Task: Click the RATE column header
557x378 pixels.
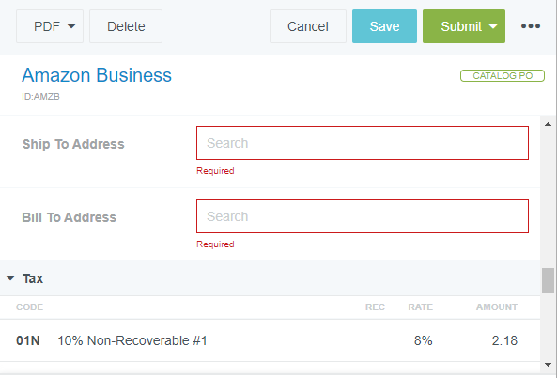Action: [420, 307]
